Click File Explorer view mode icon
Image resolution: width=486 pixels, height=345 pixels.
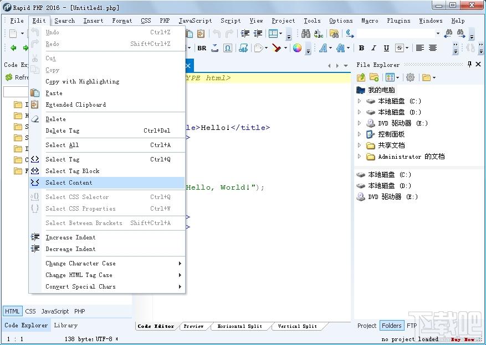[x=390, y=77]
